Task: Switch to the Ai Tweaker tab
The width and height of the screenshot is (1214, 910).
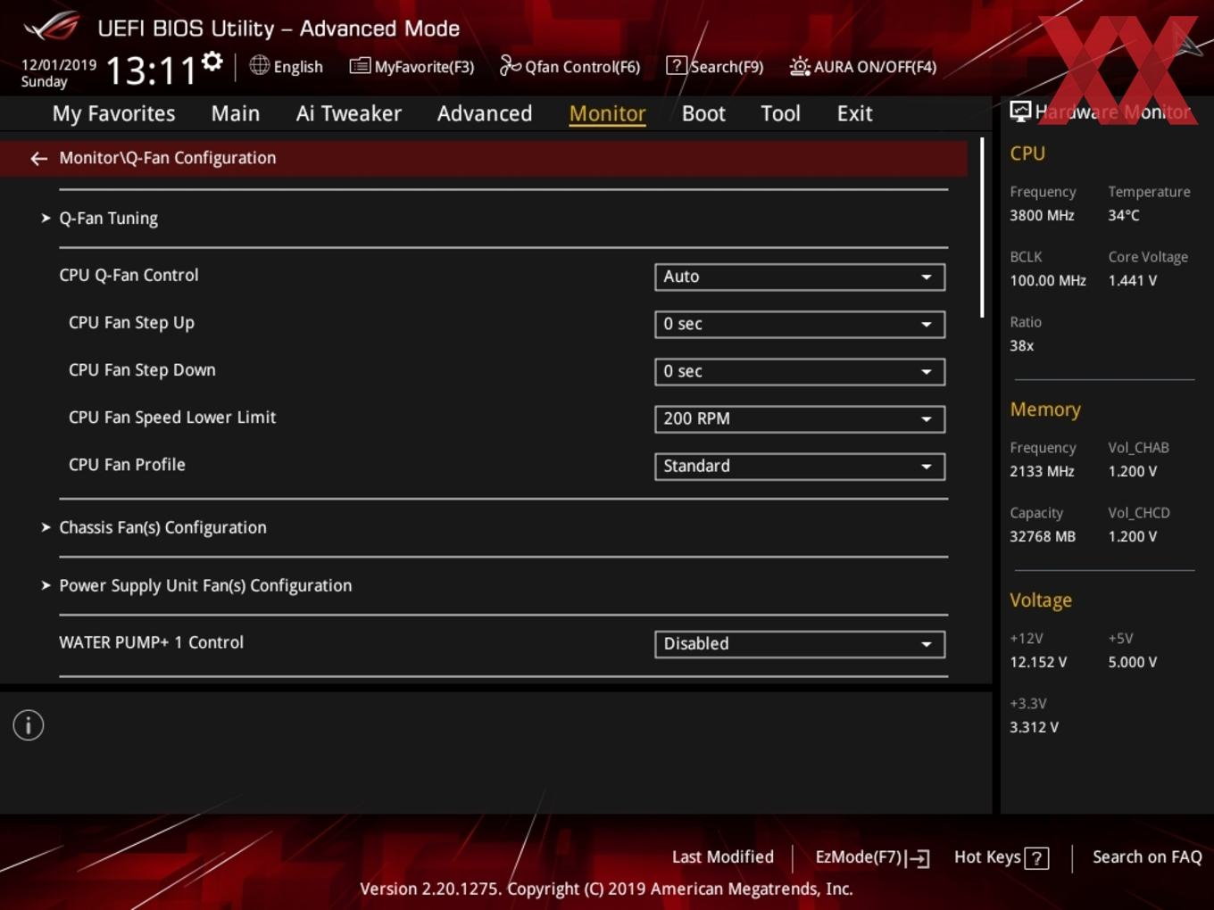Action: pyautogui.click(x=348, y=113)
